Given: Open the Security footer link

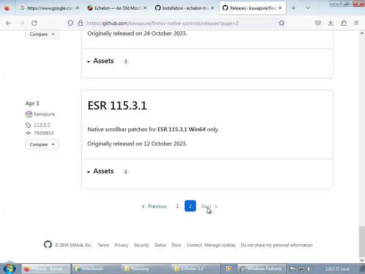Looking at the screenshot, I should (141, 245).
